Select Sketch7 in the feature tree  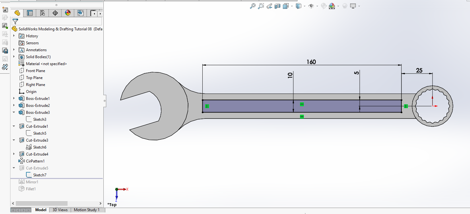point(40,175)
